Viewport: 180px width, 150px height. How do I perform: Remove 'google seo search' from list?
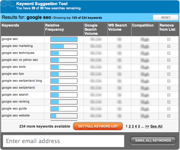[169, 95]
